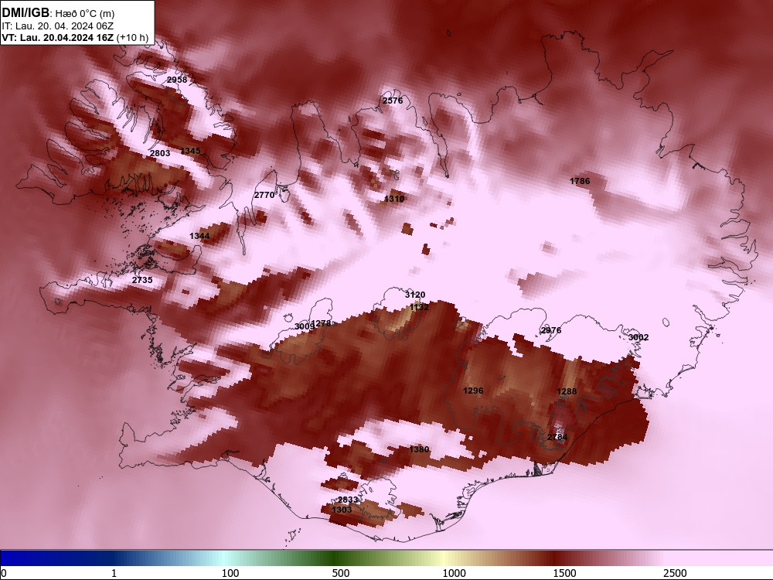Image resolution: width=773 pixels, height=580 pixels.
Task: Click the 0 tick on color scale
Action: pyautogui.click(x=4, y=573)
